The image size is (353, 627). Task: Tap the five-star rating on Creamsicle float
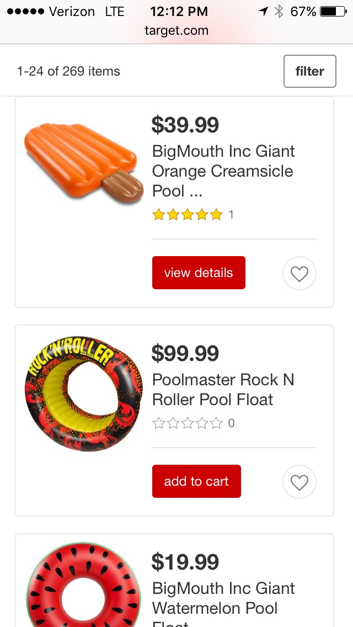[188, 214]
